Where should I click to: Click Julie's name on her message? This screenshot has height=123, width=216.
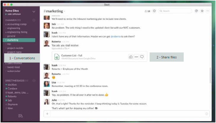(x=54, y=100)
